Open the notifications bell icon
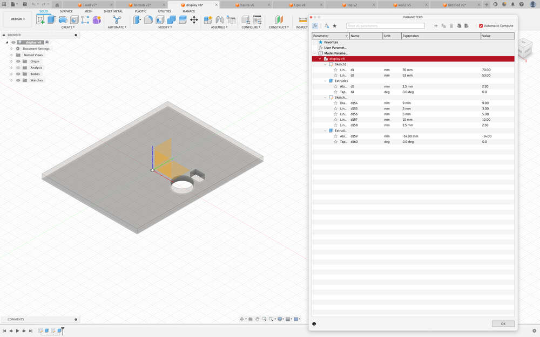The height and width of the screenshot is (337, 540). coord(513,4)
